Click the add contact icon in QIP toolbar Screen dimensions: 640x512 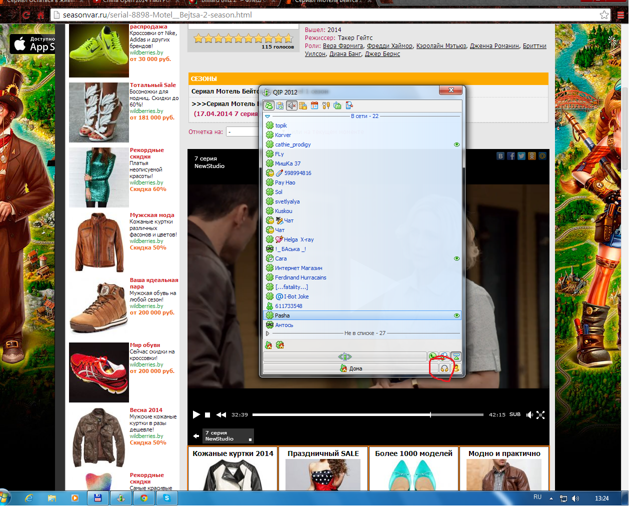coord(337,105)
